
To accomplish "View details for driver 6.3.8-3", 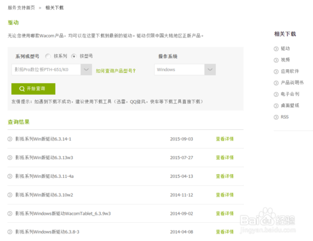I will 225,232.
